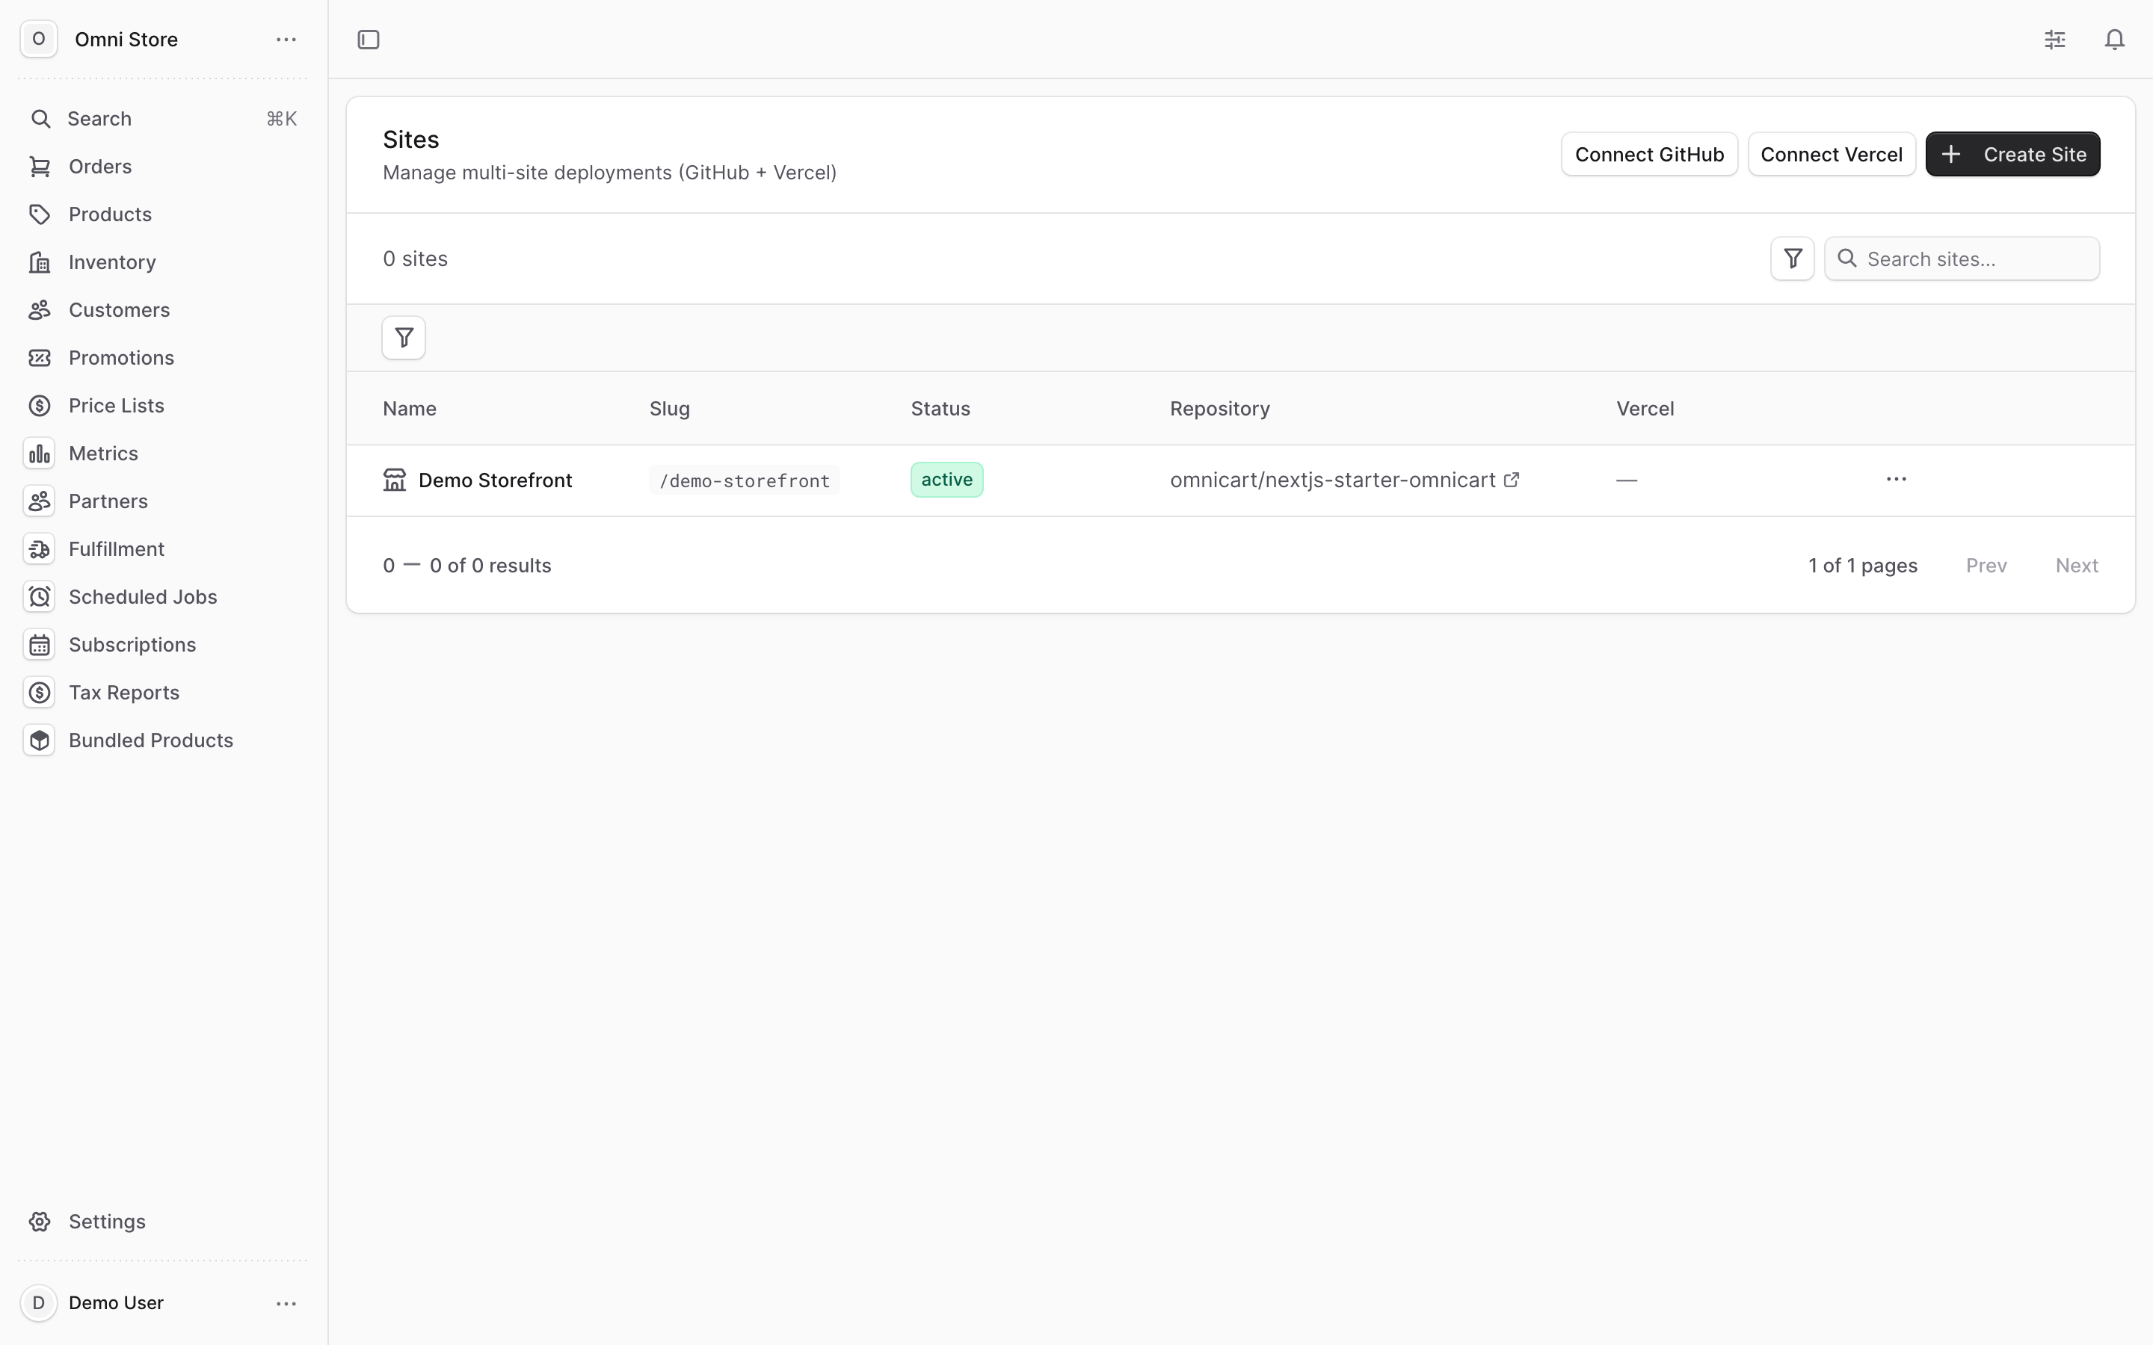Click the Price Lists dollar icon
2153x1345 pixels.
click(x=40, y=406)
